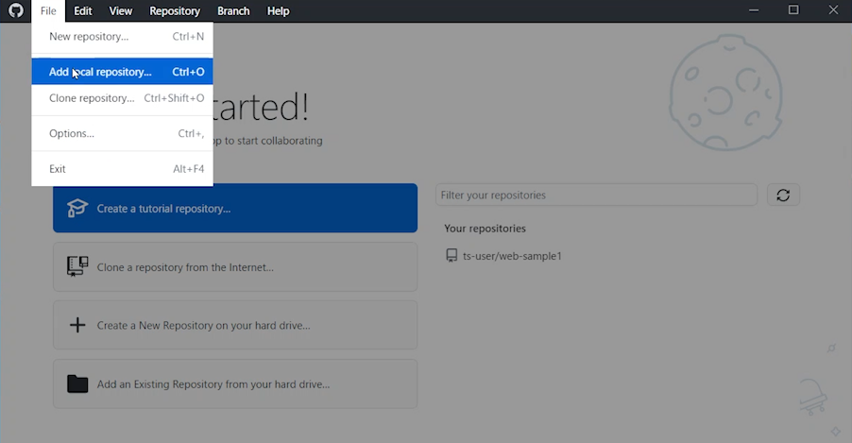The image size is (852, 443).
Task: Open the File menu
Action: coord(48,11)
